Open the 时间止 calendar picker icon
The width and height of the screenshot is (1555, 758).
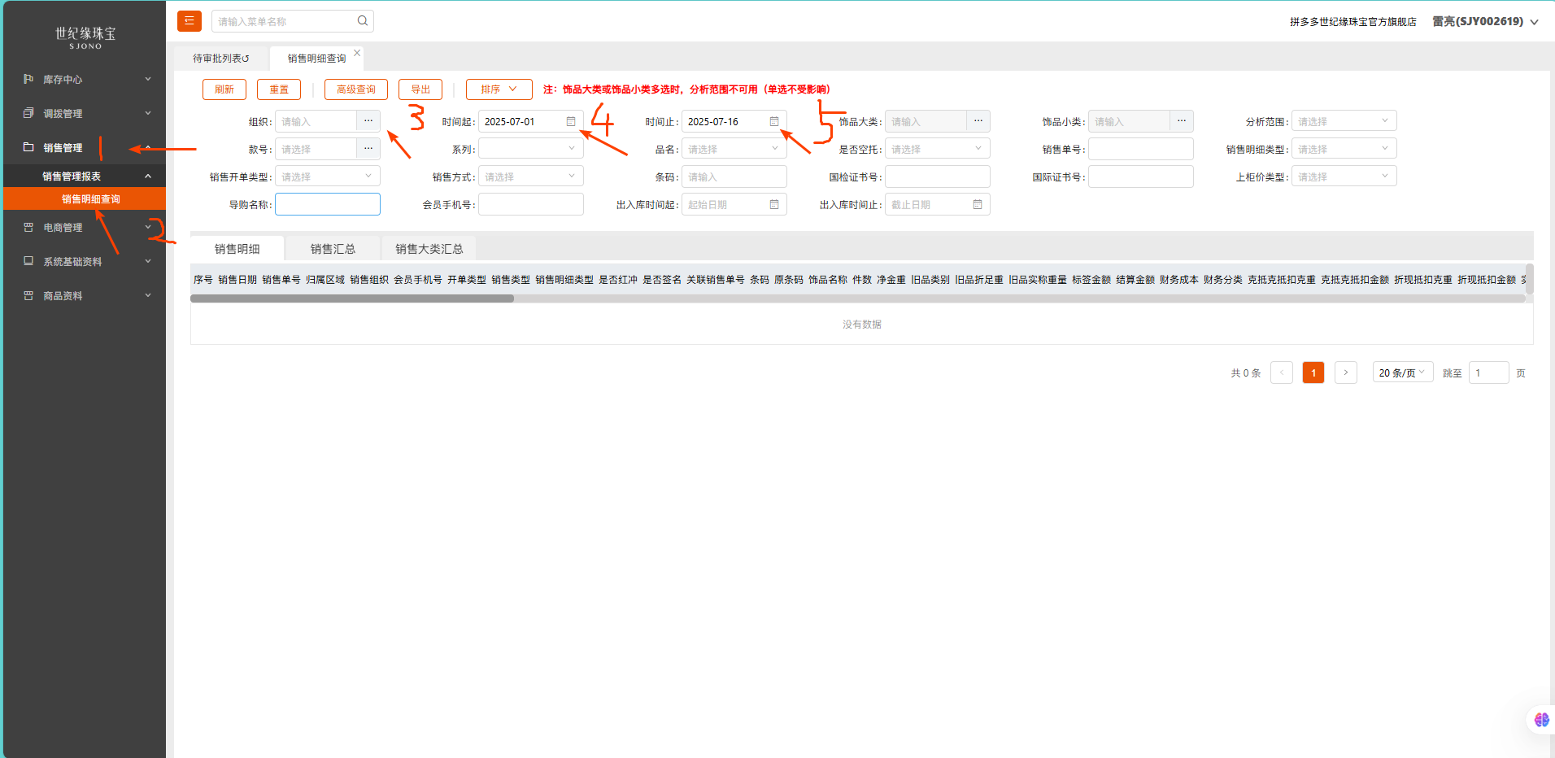(x=774, y=122)
